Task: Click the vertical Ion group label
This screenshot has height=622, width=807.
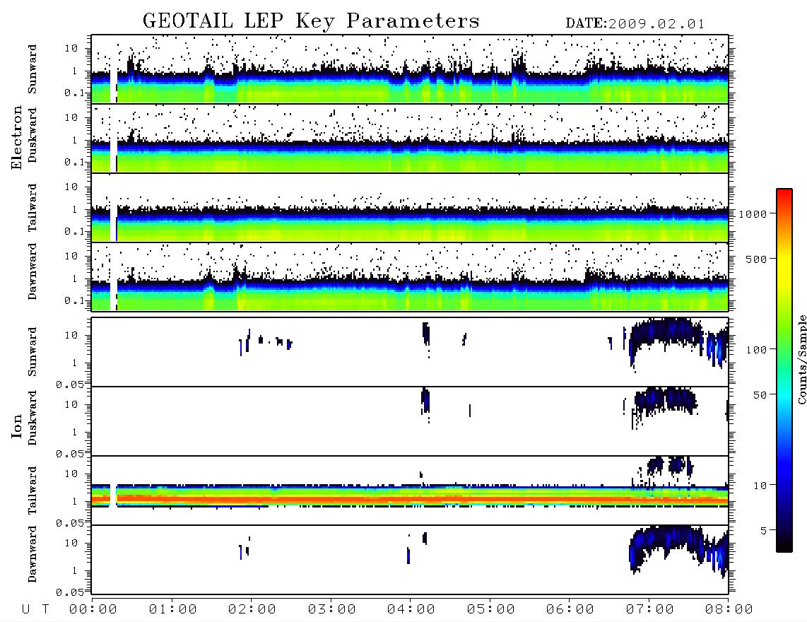Action: 16,426
